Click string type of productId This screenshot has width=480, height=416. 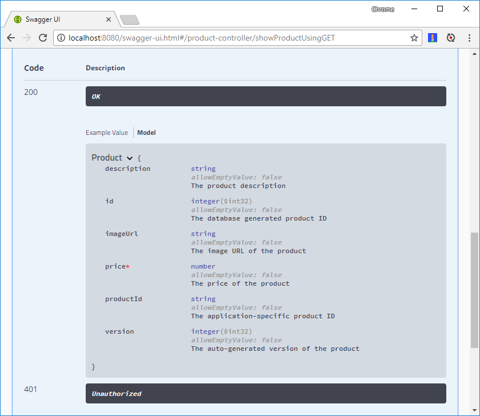203,299
